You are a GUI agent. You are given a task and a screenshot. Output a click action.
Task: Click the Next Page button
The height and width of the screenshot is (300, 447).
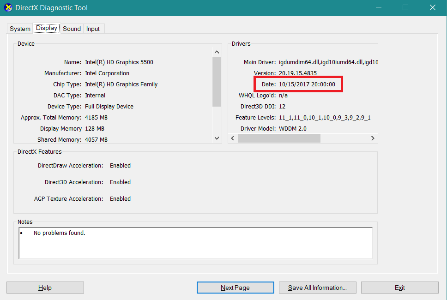point(235,288)
